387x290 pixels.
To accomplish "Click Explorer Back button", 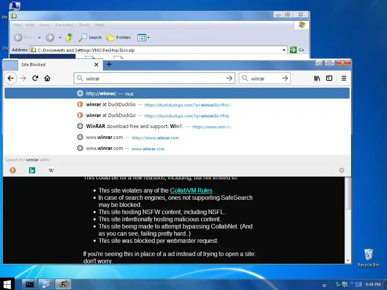I will [x=24, y=37].
